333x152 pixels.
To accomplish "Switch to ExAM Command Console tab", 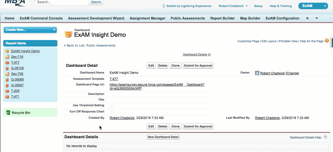I will (41, 18).
